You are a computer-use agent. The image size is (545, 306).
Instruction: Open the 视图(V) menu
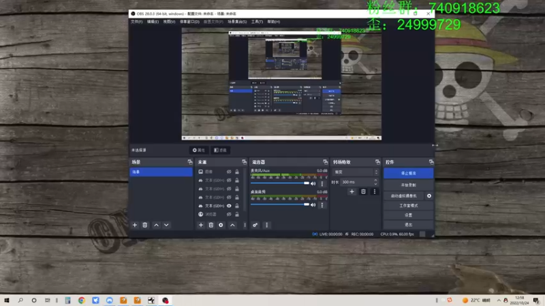(x=169, y=22)
